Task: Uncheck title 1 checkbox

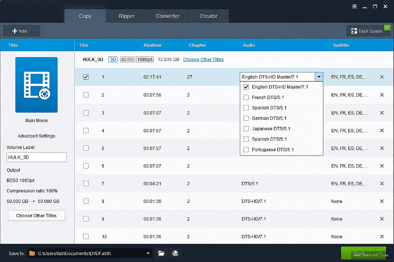Action: [86, 77]
